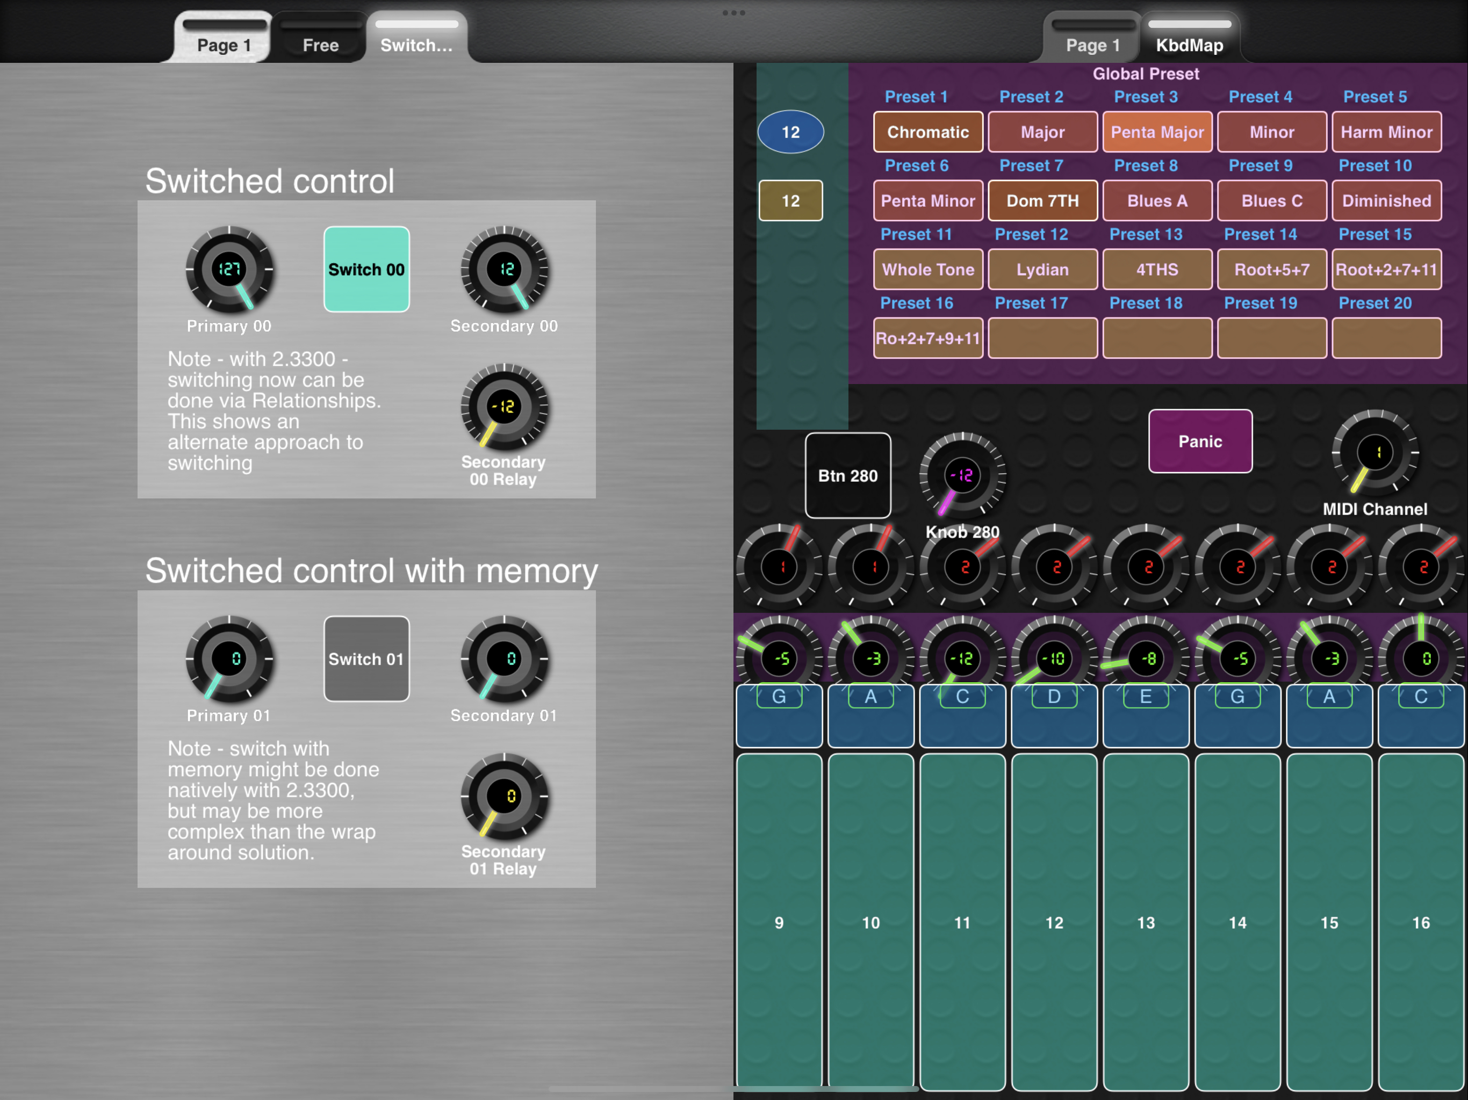Toggle the Btn 280 button
The width and height of the screenshot is (1468, 1100).
point(847,476)
